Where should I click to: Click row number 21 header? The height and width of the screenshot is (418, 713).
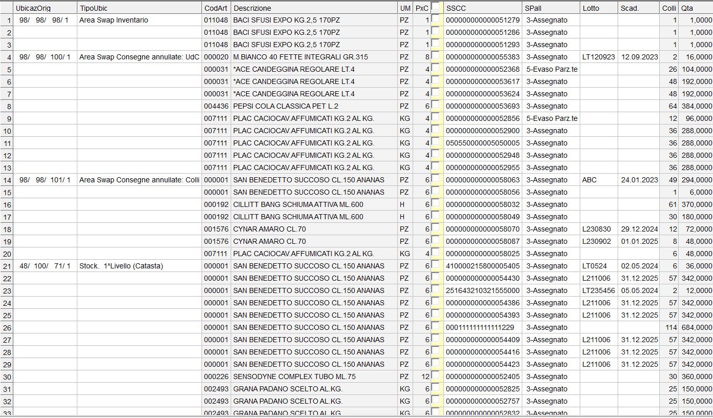pyautogui.click(x=7, y=266)
